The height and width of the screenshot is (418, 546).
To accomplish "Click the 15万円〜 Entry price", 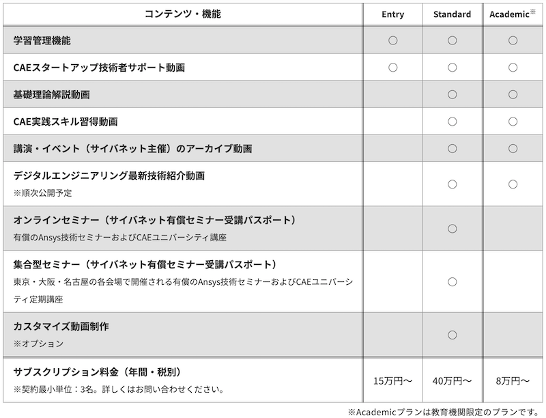I will [x=393, y=380].
